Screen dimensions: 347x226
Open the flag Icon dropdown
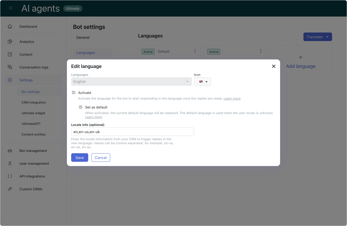[203, 82]
